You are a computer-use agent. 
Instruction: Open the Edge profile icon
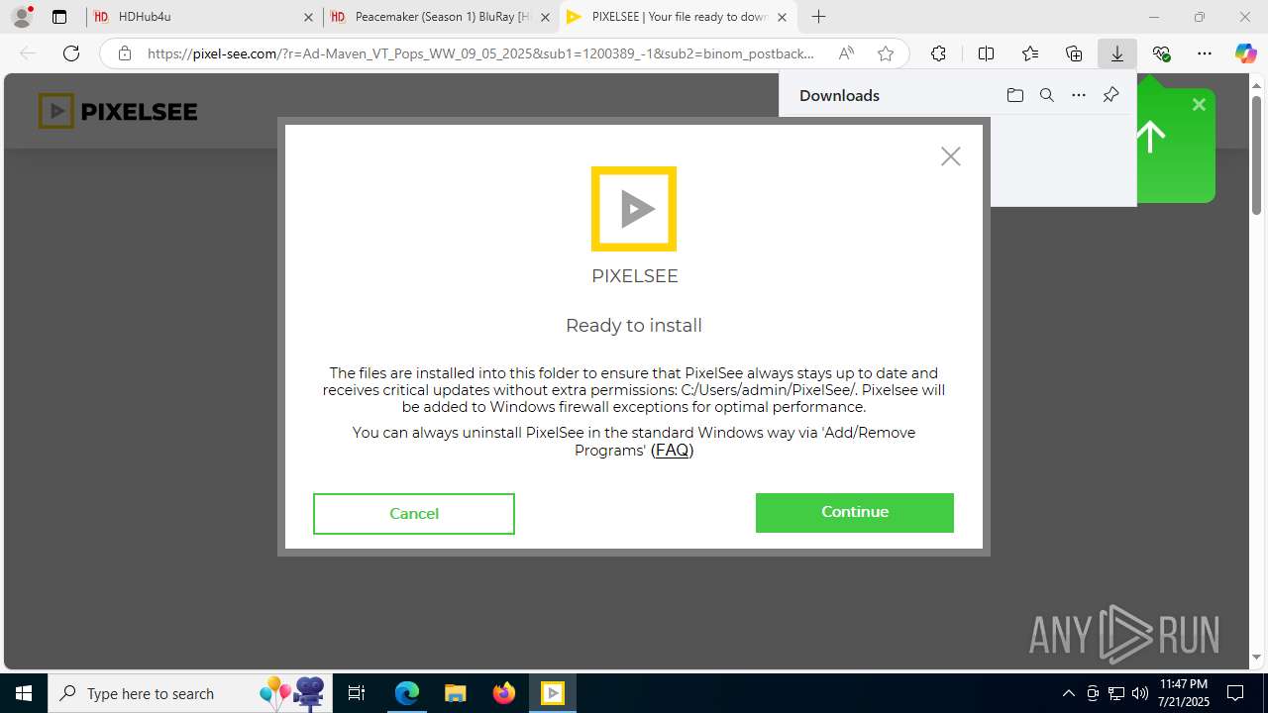click(22, 17)
